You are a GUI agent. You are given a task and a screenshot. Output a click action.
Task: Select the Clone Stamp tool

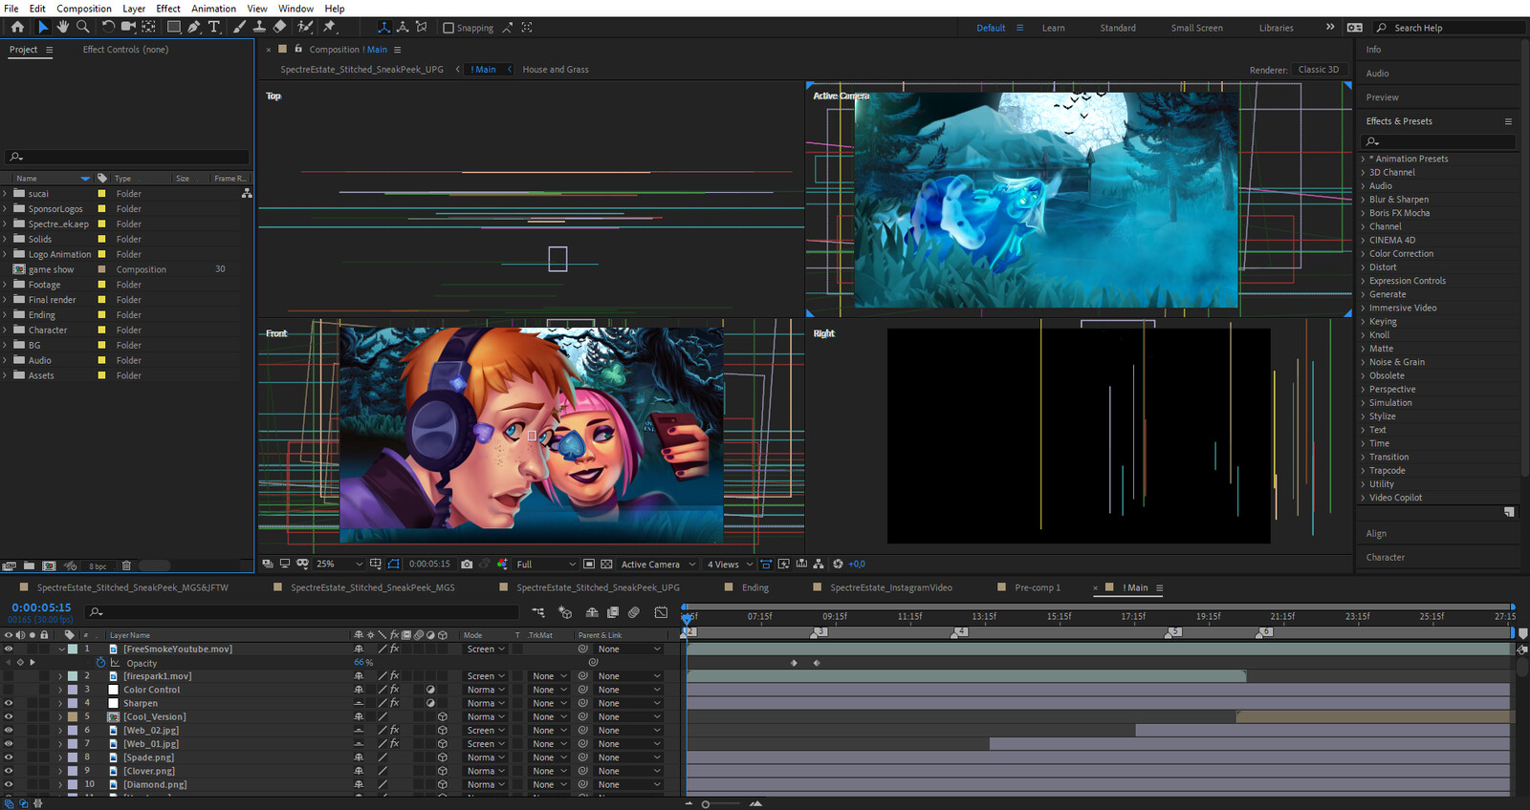tap(259, 27)
